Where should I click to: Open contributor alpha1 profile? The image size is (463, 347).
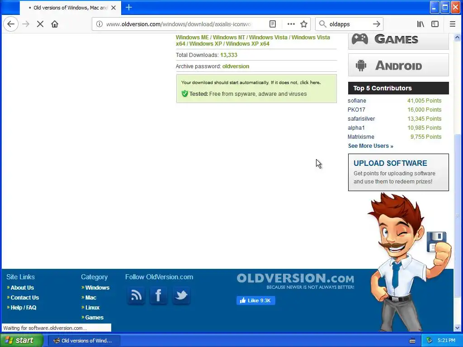356,128
